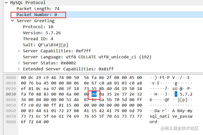Select the 'Version: 5.7.26' field

coord(42,33)
